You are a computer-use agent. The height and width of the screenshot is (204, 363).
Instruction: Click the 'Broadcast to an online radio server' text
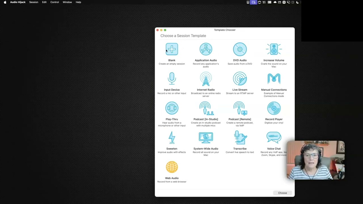coord(206,95)
